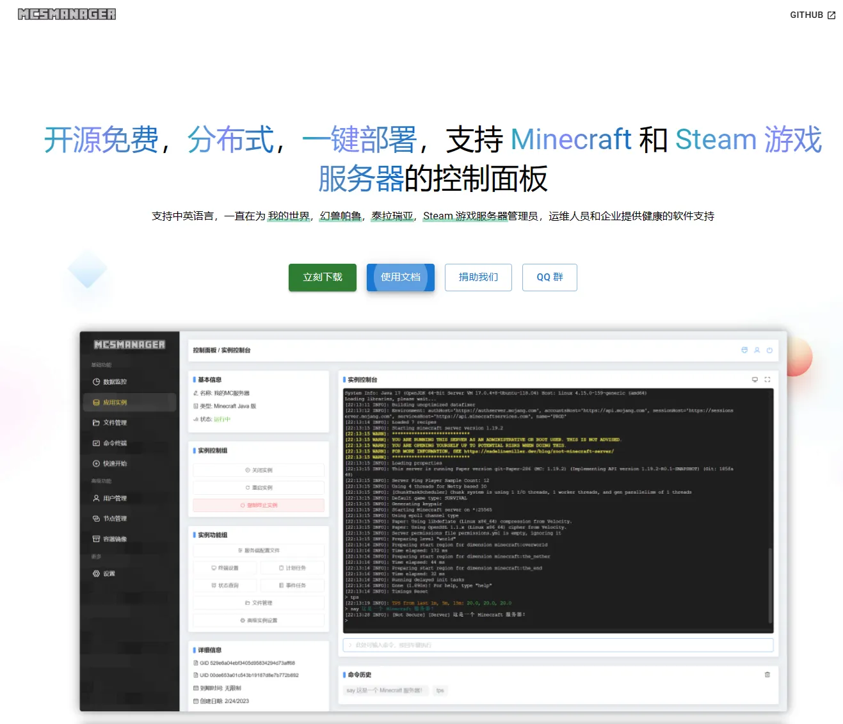Click the MCSMANAGER logo at page top
Viewport: 843px width, 724px height.
pyautogui.click(x=67, y=14)
